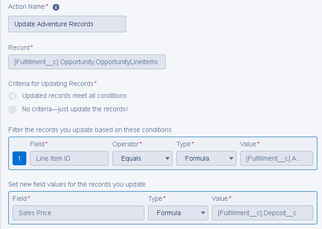
Task: Expand the filter row's Formula type dropdown
Action: point(206,158)
